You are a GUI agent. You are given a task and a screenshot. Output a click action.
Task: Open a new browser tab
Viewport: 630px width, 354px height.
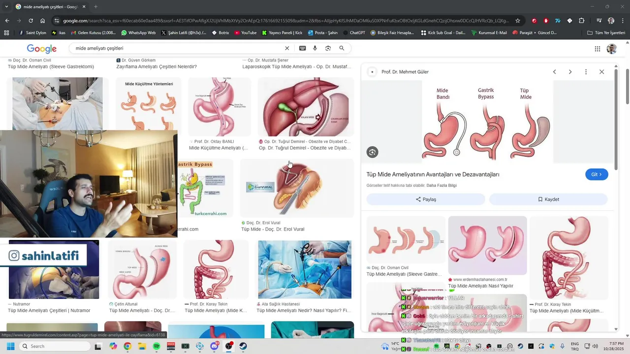click(95, 6)
